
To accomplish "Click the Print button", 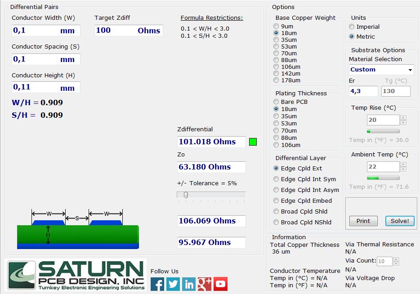I will [363, 221].
